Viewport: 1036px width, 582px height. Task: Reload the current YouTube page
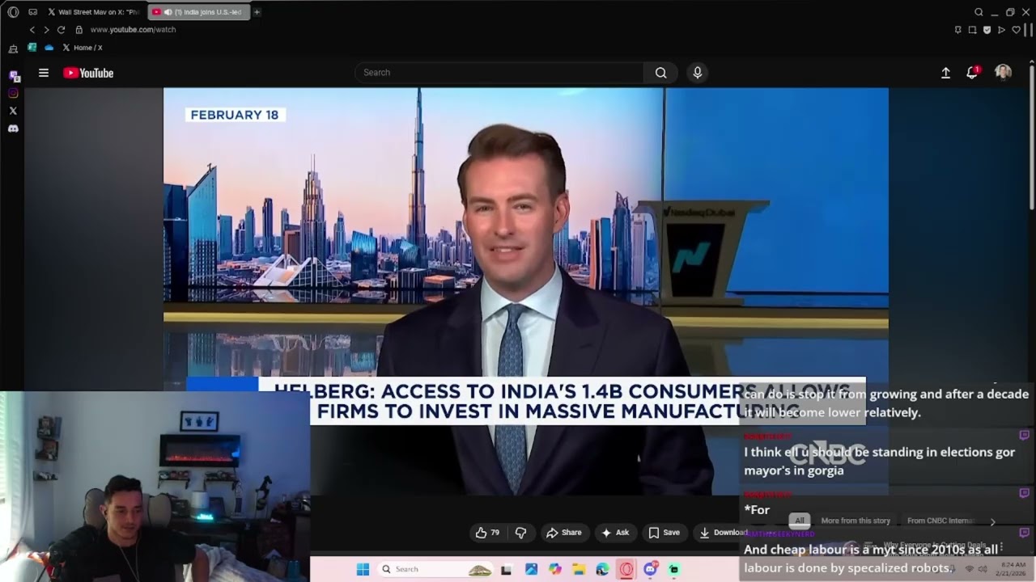tap(61, 30)
